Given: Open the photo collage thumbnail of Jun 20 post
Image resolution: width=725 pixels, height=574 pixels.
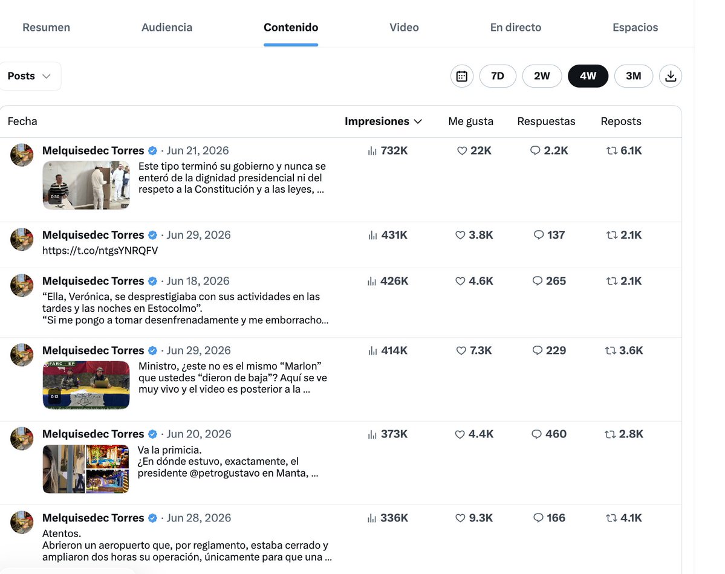Looking at the screenshot, I should 86,469.
